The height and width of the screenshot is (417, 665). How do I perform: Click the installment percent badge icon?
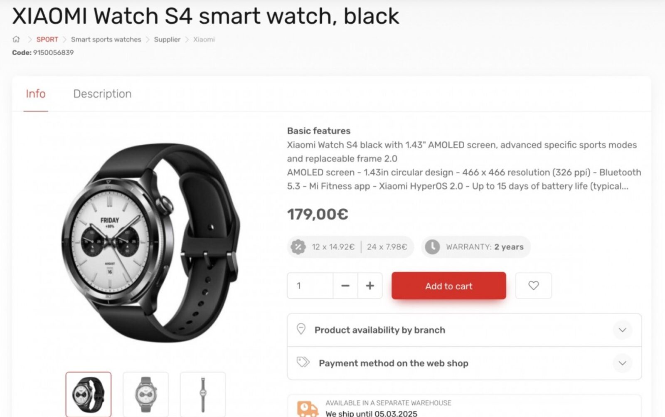[x=298, y=247]
